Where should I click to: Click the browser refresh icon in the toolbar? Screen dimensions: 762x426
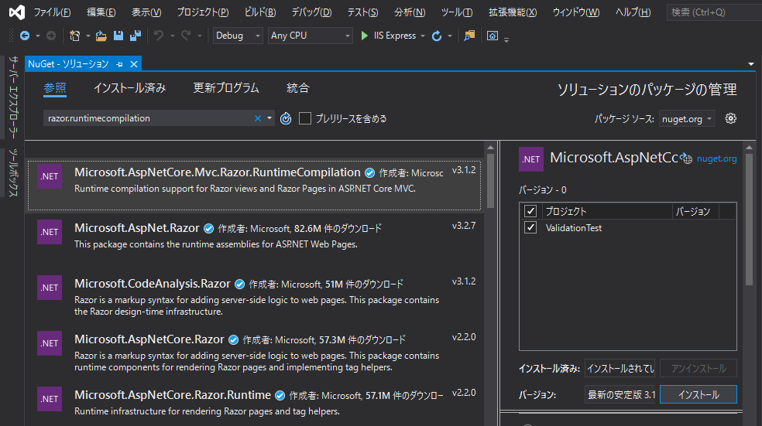[437, 36]
